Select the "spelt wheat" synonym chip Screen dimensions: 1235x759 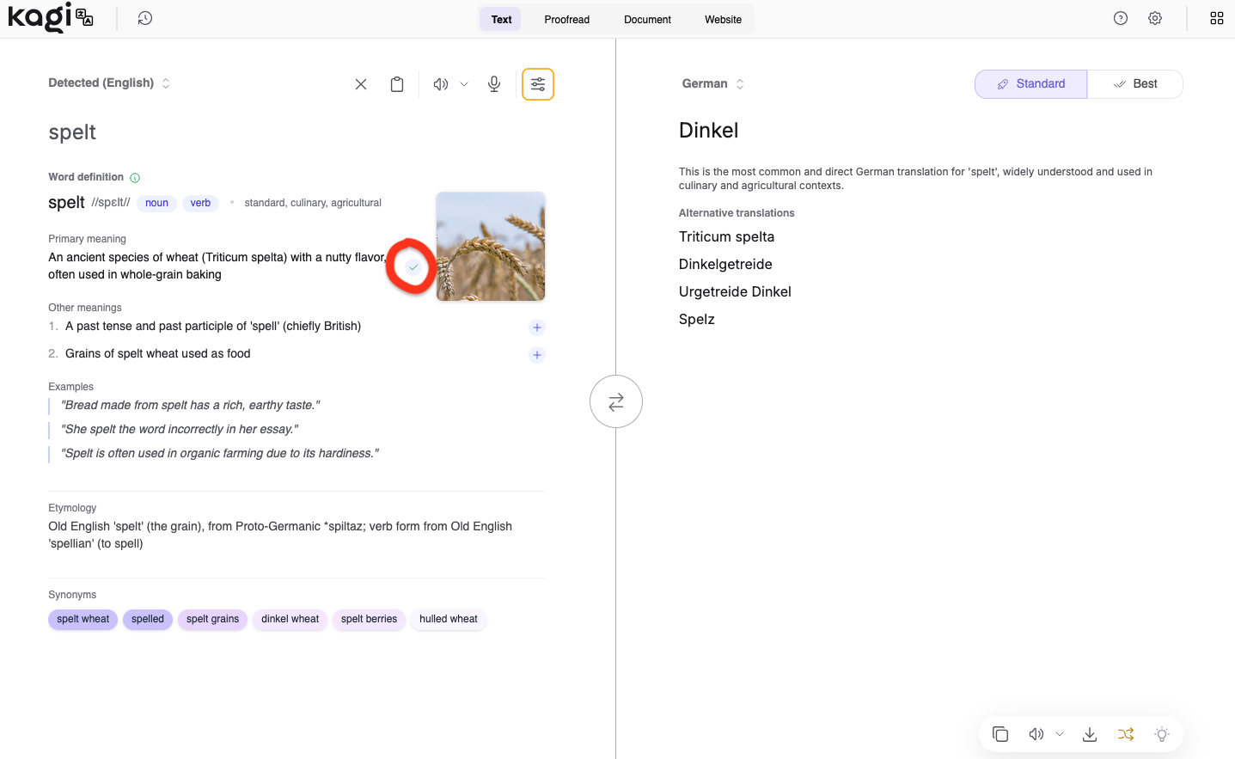(83, 619)
